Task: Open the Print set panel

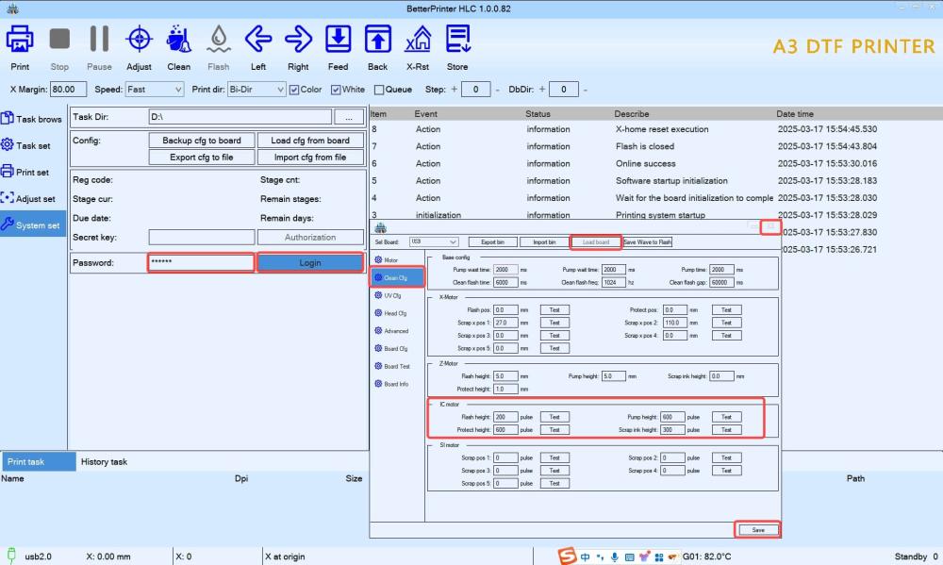Action: point(32,172)
